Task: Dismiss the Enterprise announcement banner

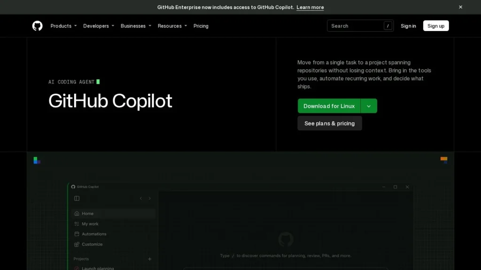Action: tap(460, 7)
